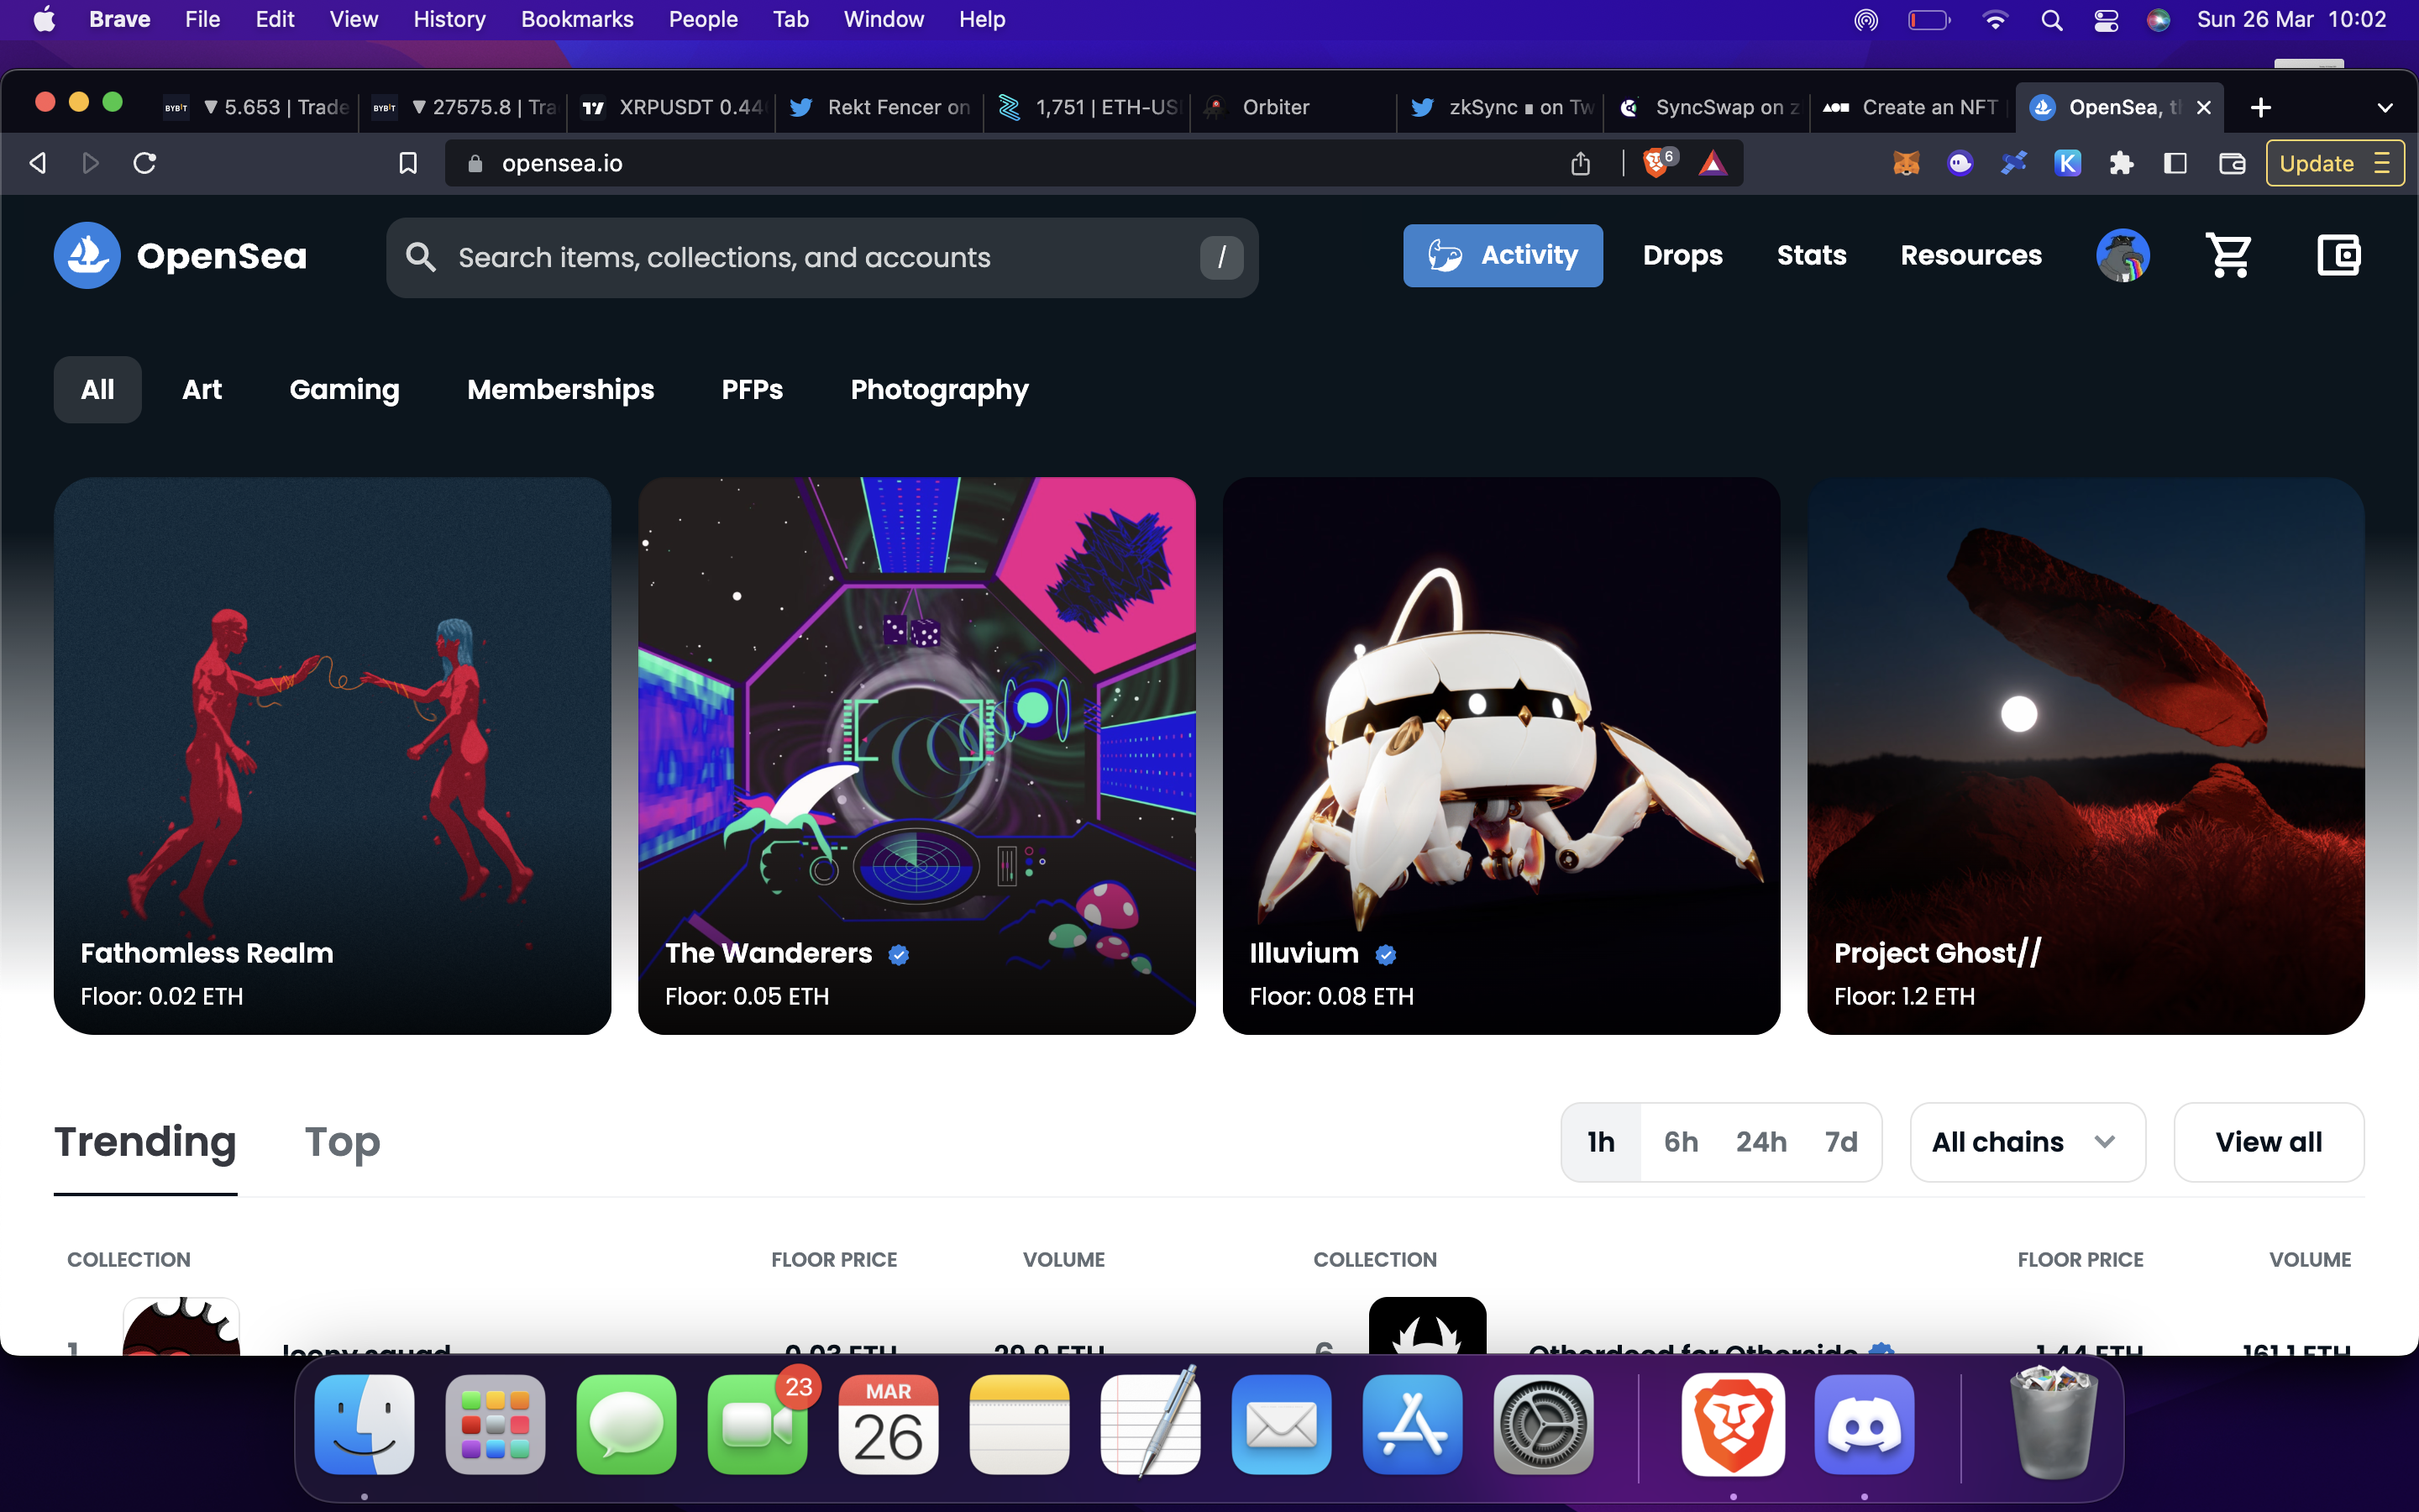
Task: Open the MetaMask fox extension
Action: (1906, 163)
